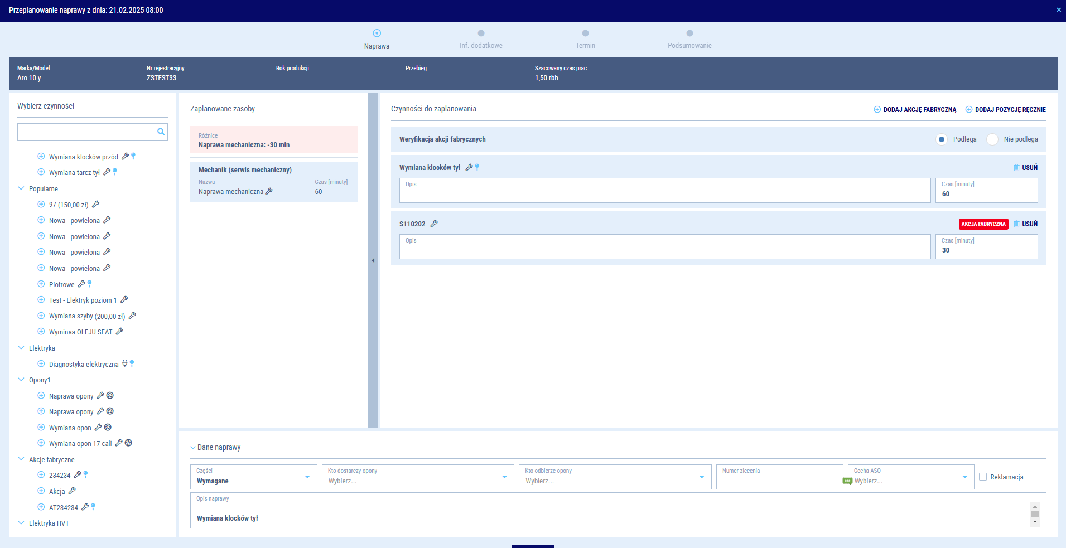Add AT234234 factory action via plus icon
Image resolution: width=1066 pixels, height=548 pixels.
(x=41, y=507)
